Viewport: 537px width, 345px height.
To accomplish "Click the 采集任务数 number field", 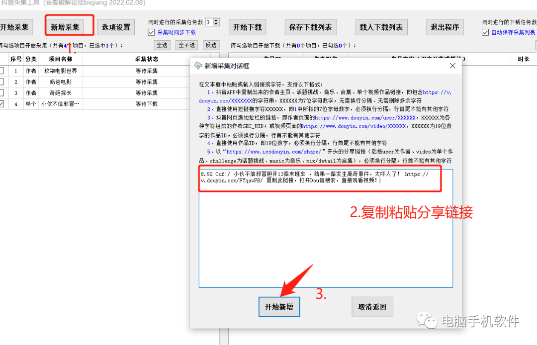I will coord(209,22).
